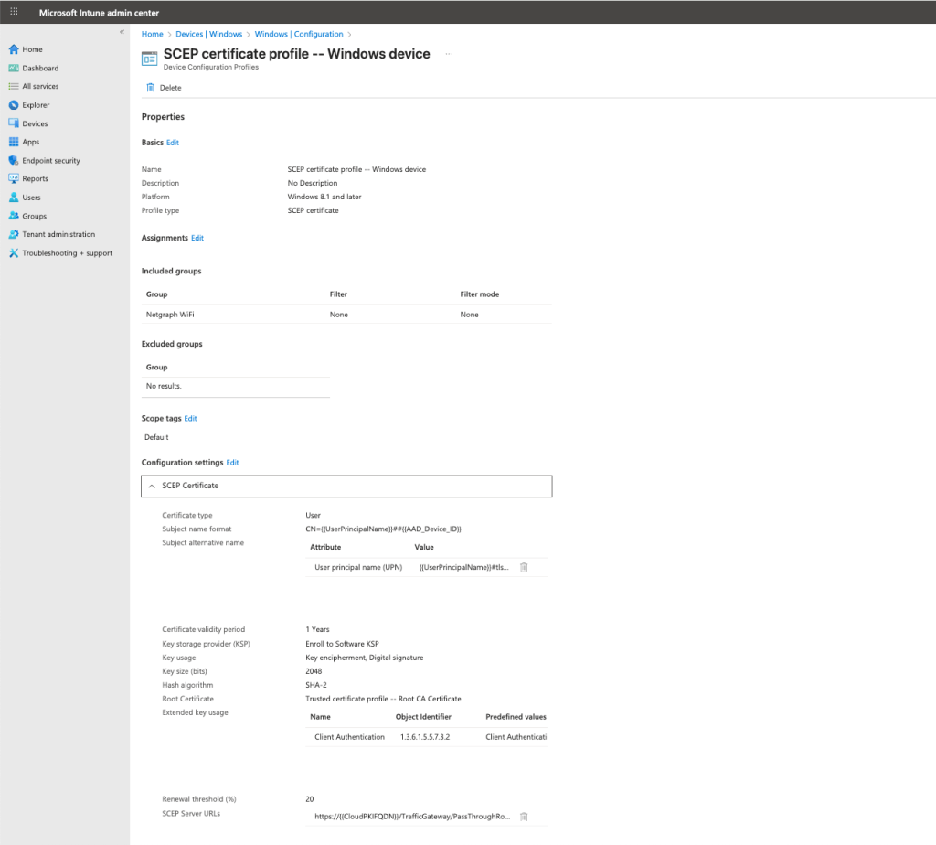Open the Reports menu item
This screenshot has height=845, width=936.
35,179
